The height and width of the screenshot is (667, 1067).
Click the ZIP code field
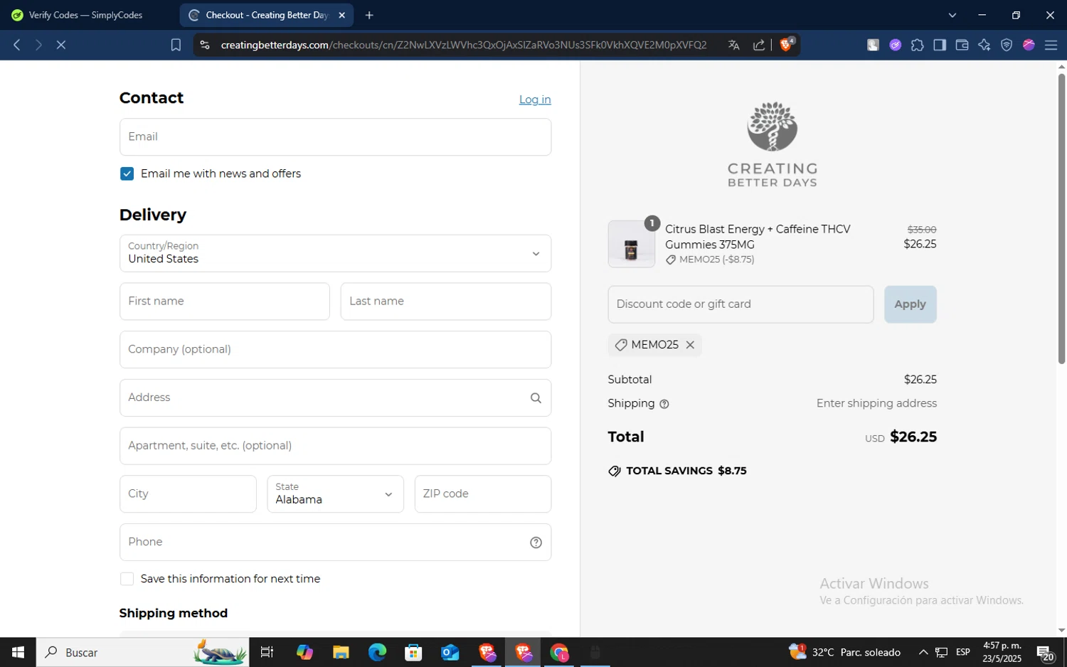point(483,493)
